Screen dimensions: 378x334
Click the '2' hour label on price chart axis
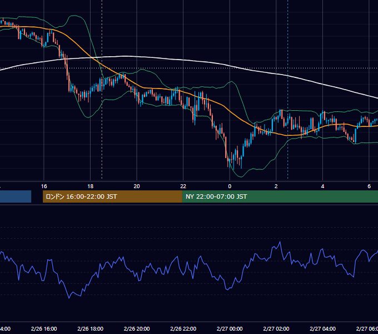[276, 186]
